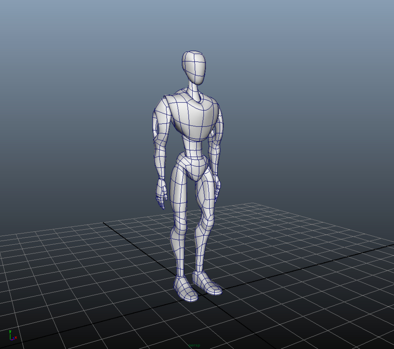Click the persp camera label
Viewport: 394px width, 349px height.
pos(195,345)
